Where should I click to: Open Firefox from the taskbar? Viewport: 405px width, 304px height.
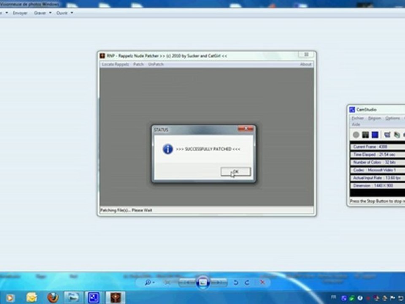click(53, 298)
